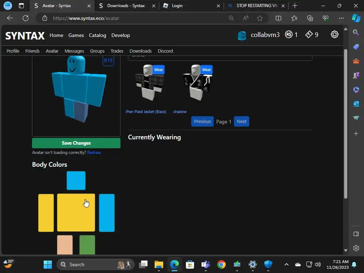Image resolution: width=364 pixels, height=273 pixels.
Task: Open the Trades subnav link
Action: (117, 51)
